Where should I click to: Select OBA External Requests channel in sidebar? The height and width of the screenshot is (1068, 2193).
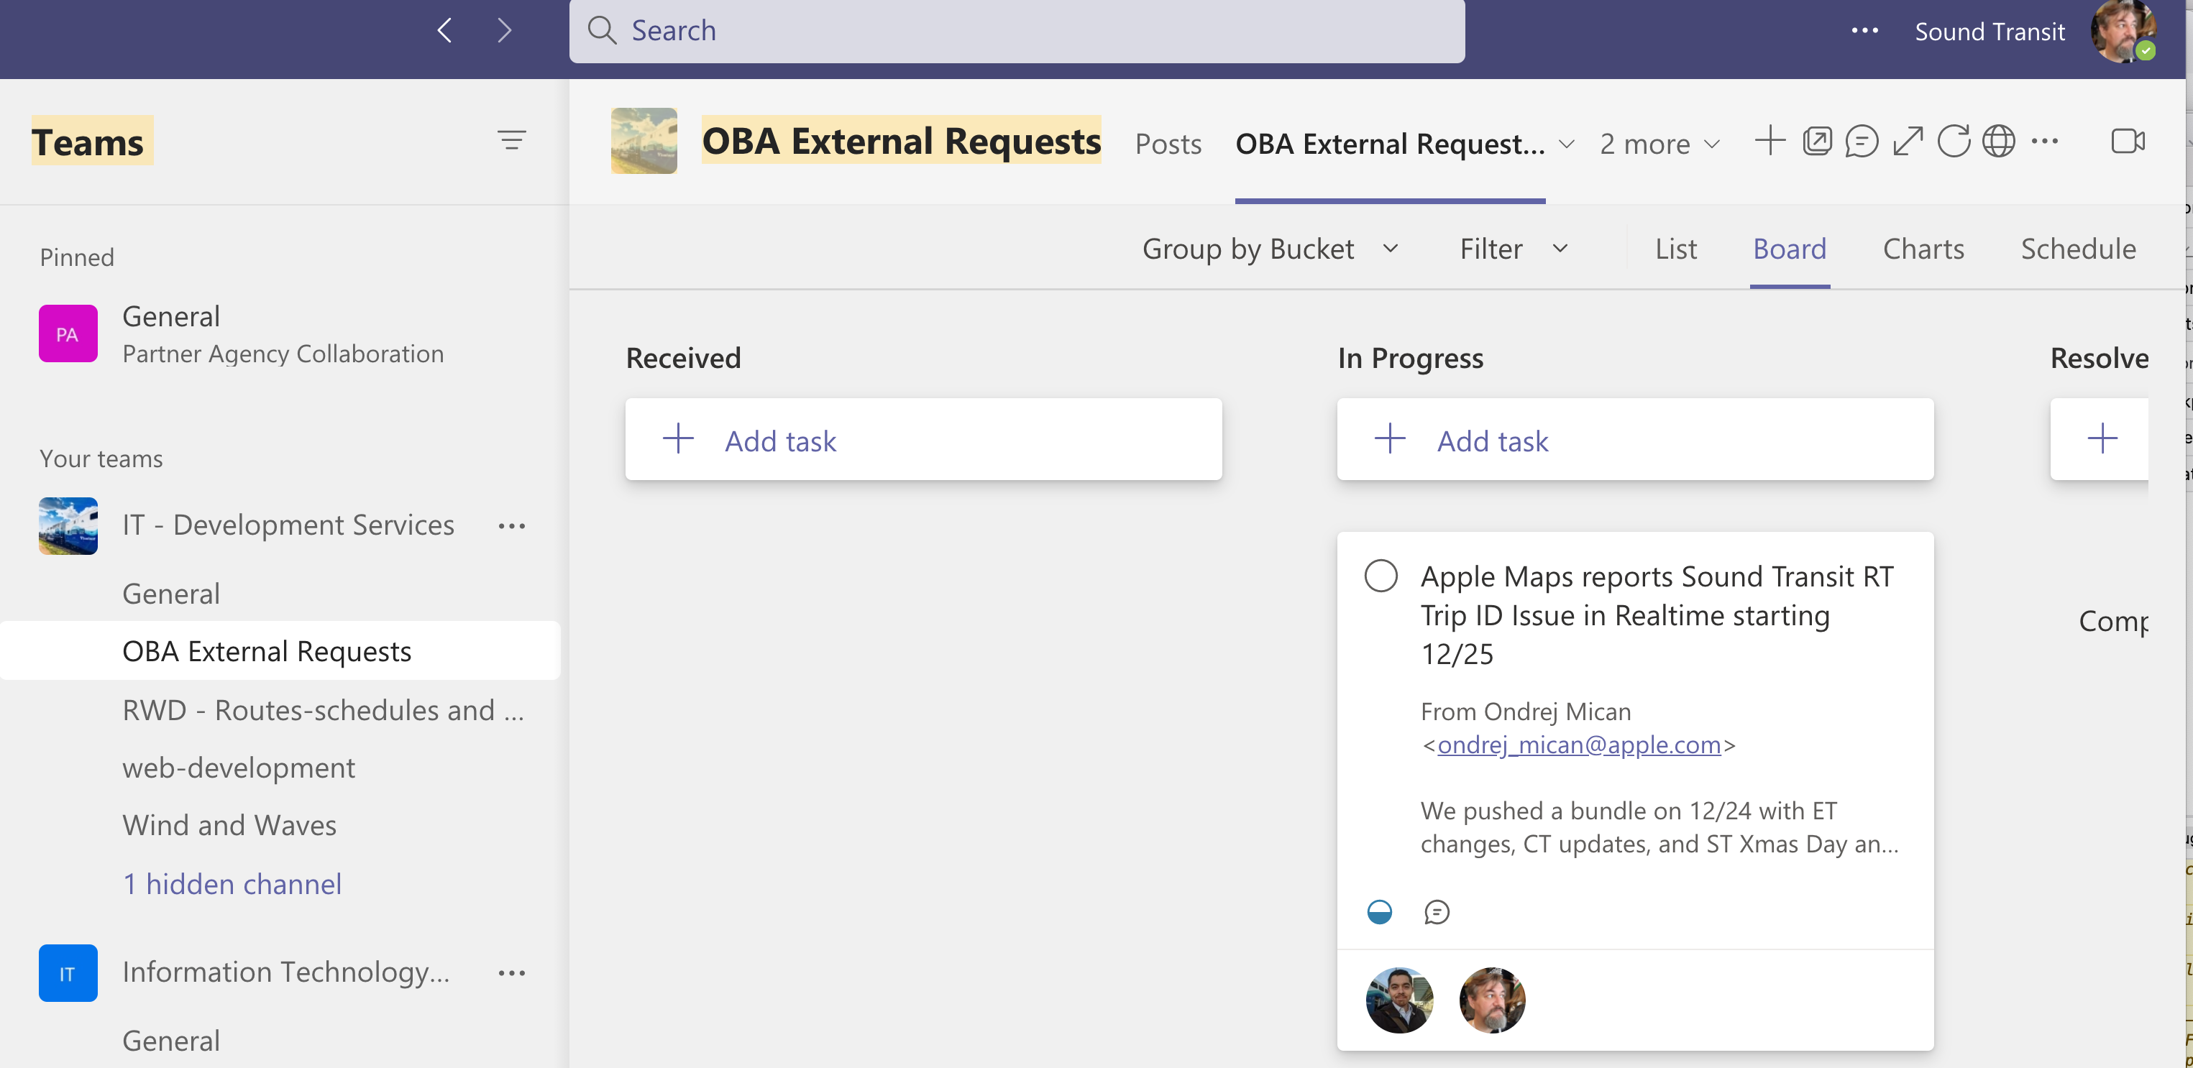click(x=280, y=651)
